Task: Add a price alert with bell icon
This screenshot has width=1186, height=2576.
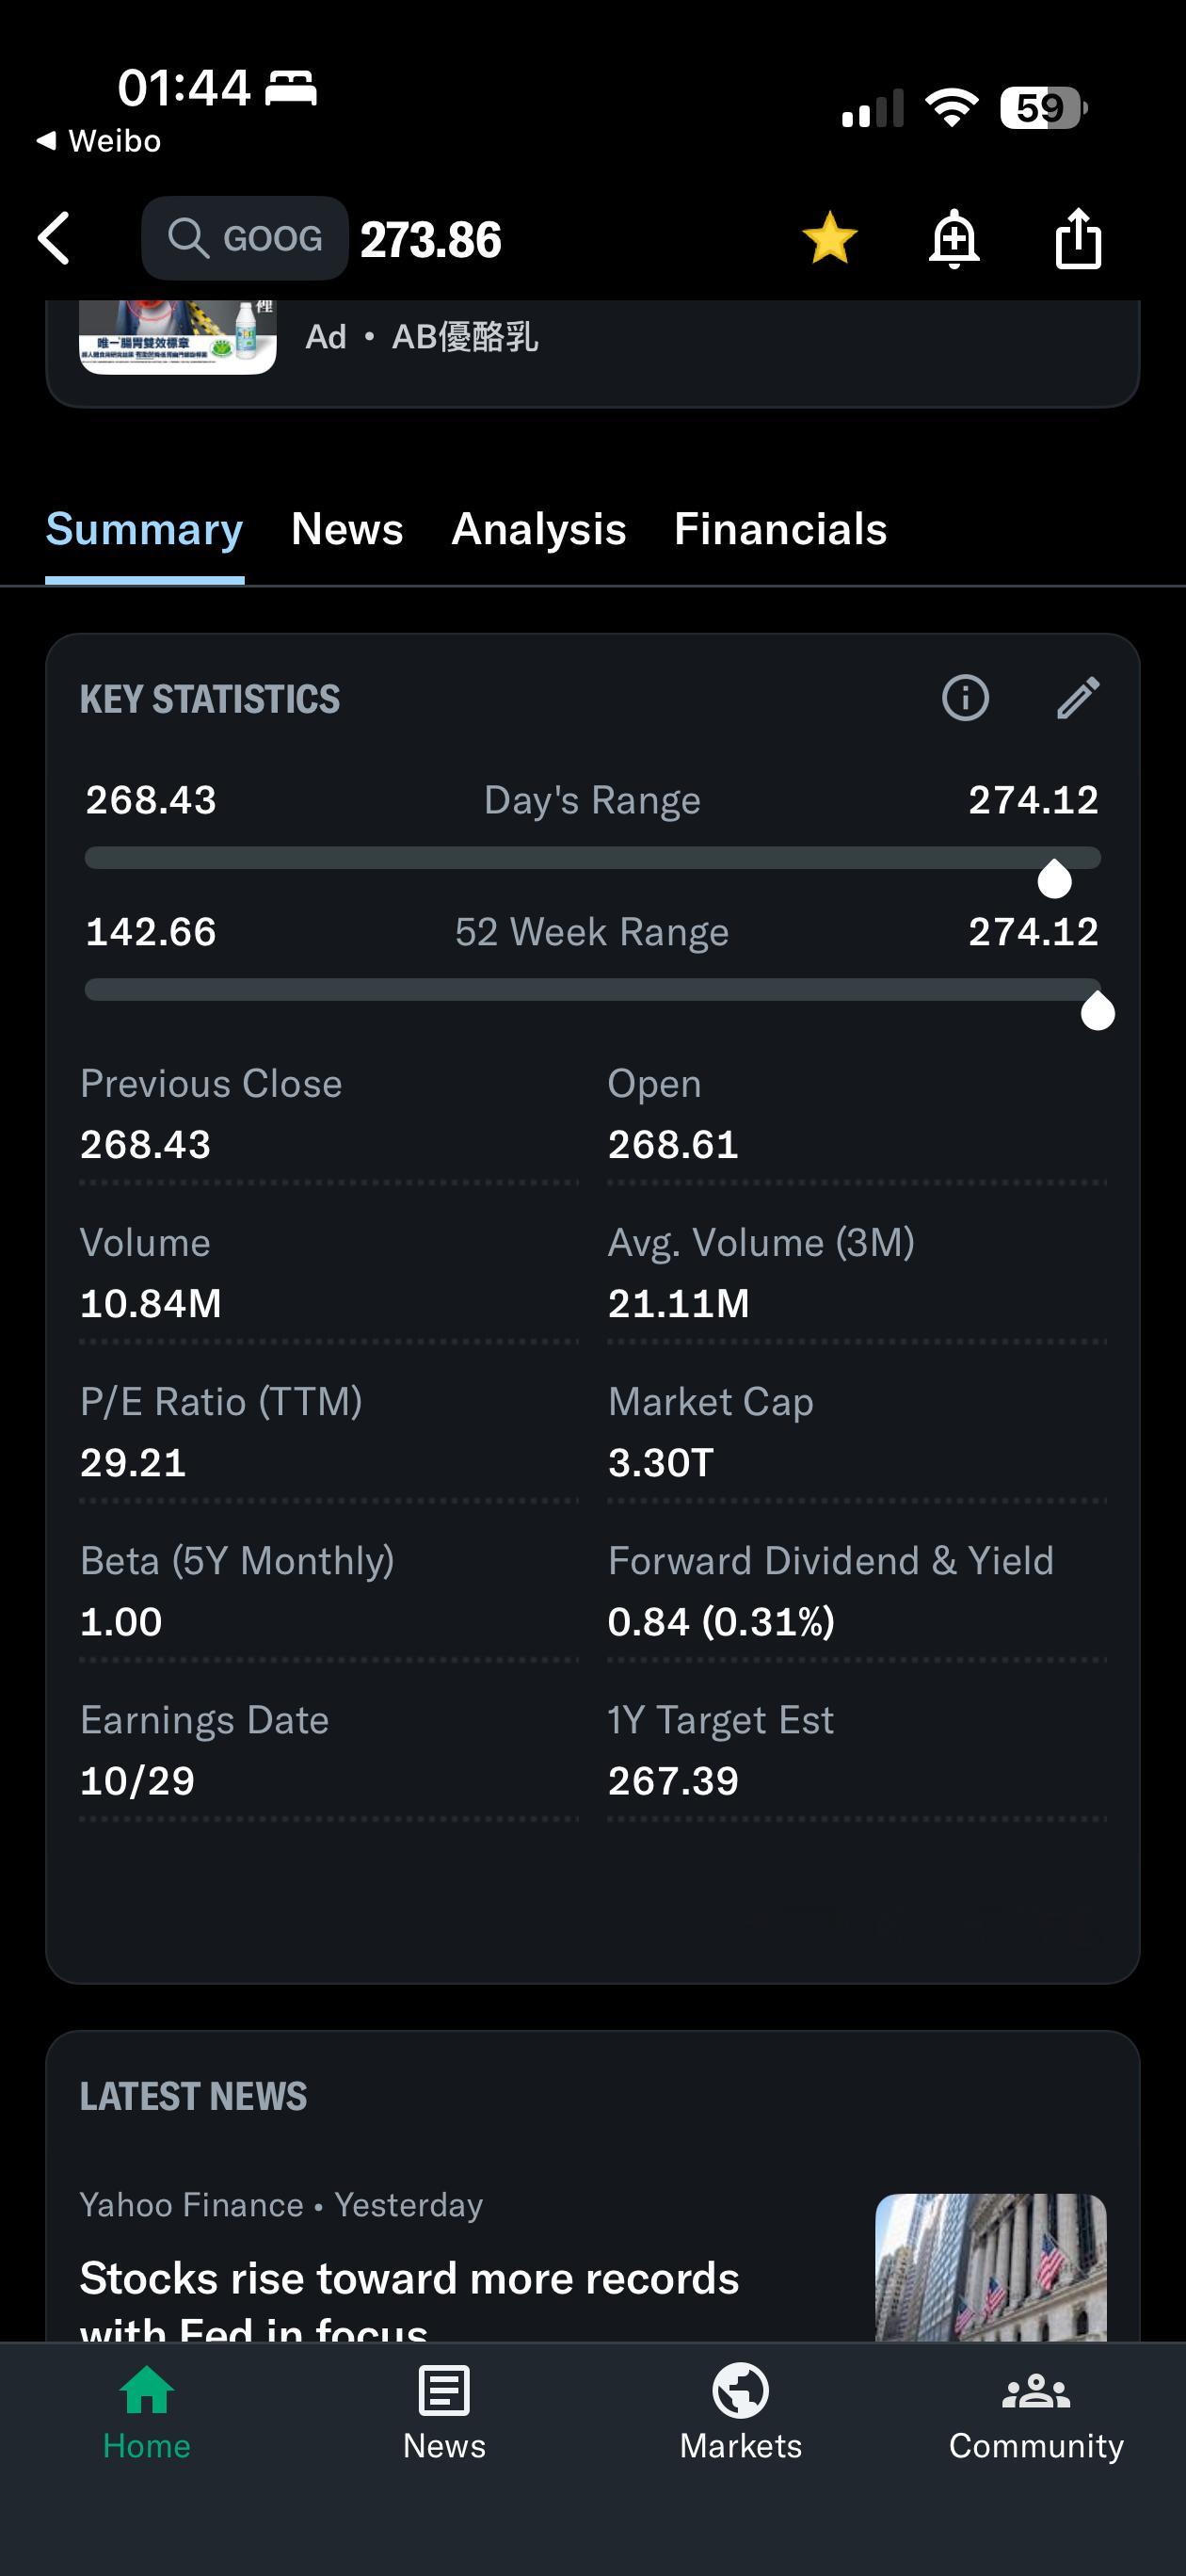Action: click(954, 239)
